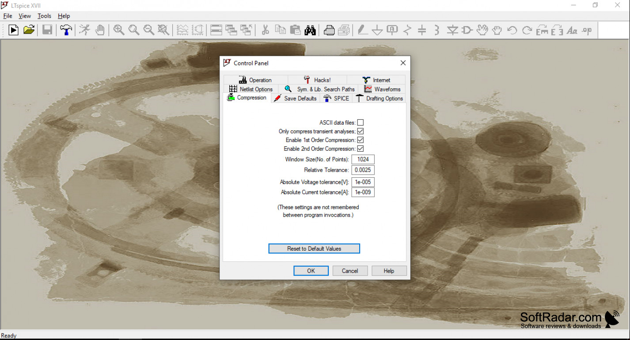Toggle Only compress transient analyses checkbox

pos(361,131)
